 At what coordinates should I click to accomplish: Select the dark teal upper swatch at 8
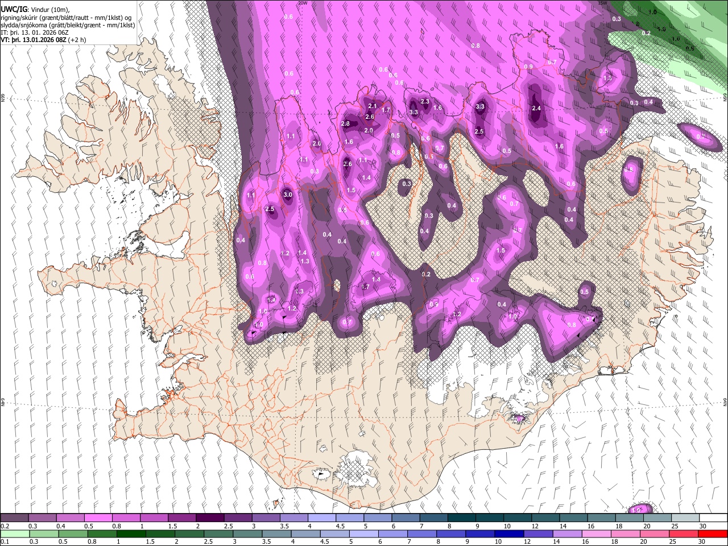(462, 518)
